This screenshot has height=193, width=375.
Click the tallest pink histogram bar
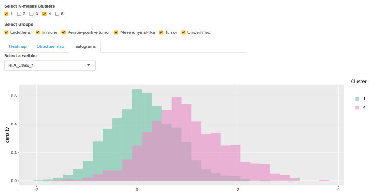176,140
